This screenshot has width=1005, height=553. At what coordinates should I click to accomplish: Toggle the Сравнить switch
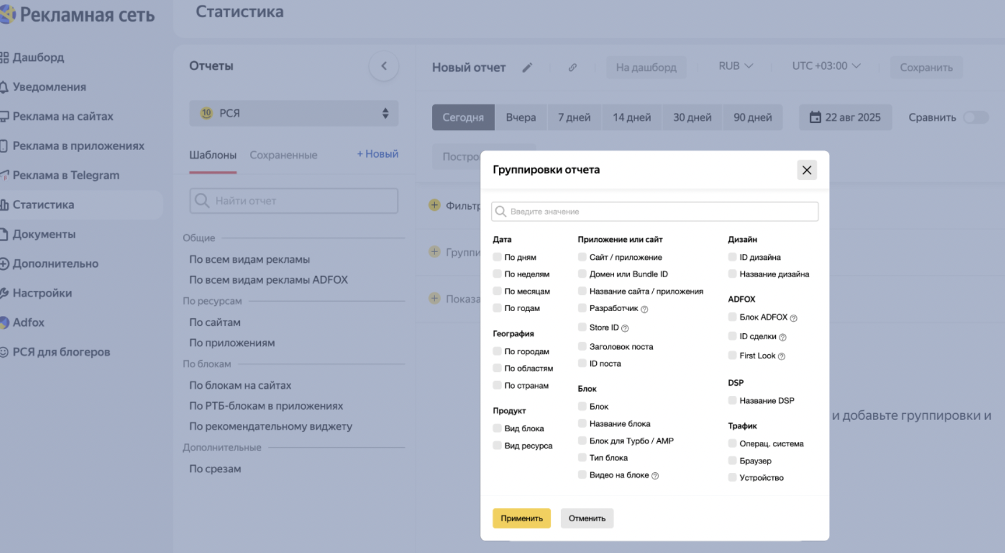point(976,118)
